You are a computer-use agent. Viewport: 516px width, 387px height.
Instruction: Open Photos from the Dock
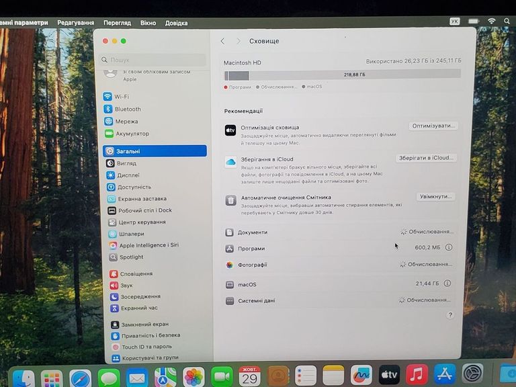click(193, 377)
